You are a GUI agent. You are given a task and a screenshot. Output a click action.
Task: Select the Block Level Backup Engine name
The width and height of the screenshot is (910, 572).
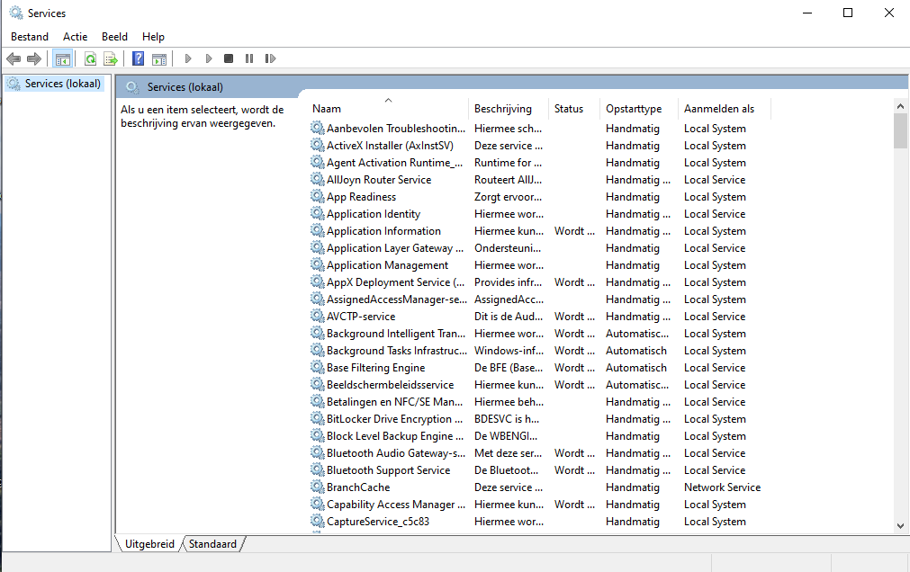(x=395, y=436)
